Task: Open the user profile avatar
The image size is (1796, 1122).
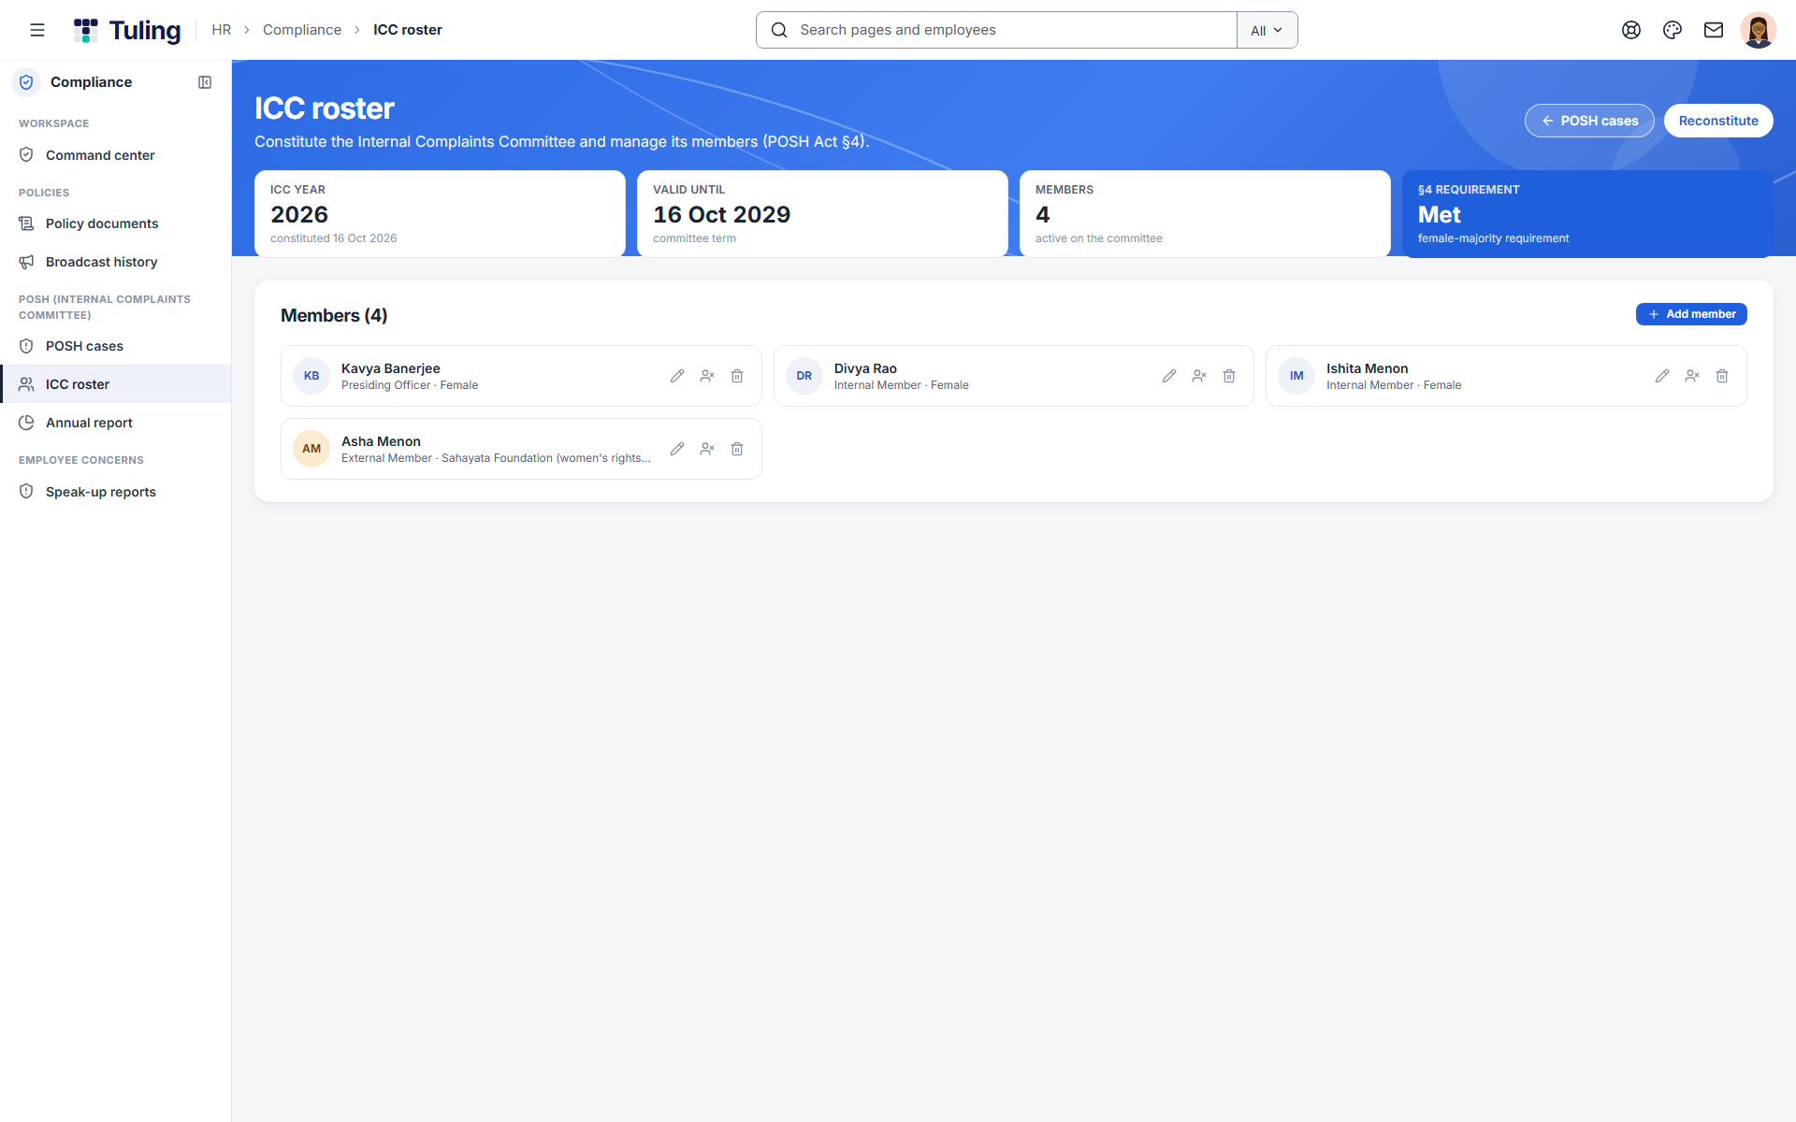Action: [1759, 30]
